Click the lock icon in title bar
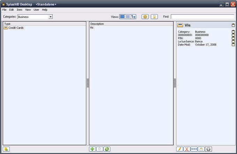237x154 pixels. (x=3, y=4)
